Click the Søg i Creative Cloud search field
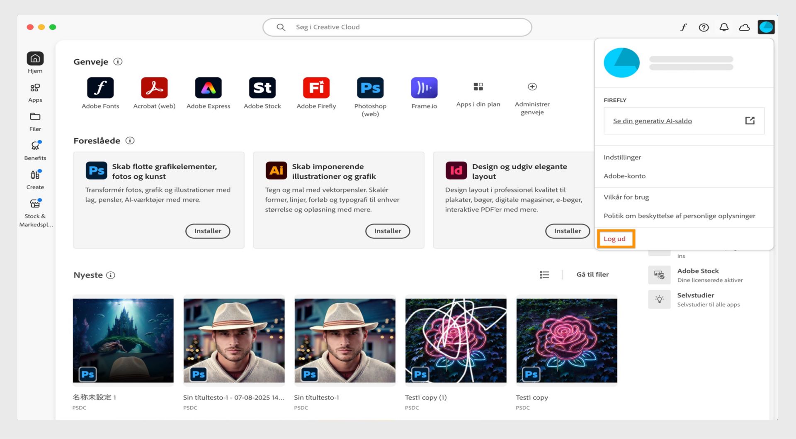The image size is (796, 439). pos(397,27)
